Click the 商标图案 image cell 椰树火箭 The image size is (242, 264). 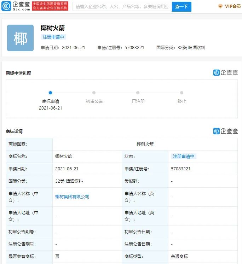(x=145, y=144)
